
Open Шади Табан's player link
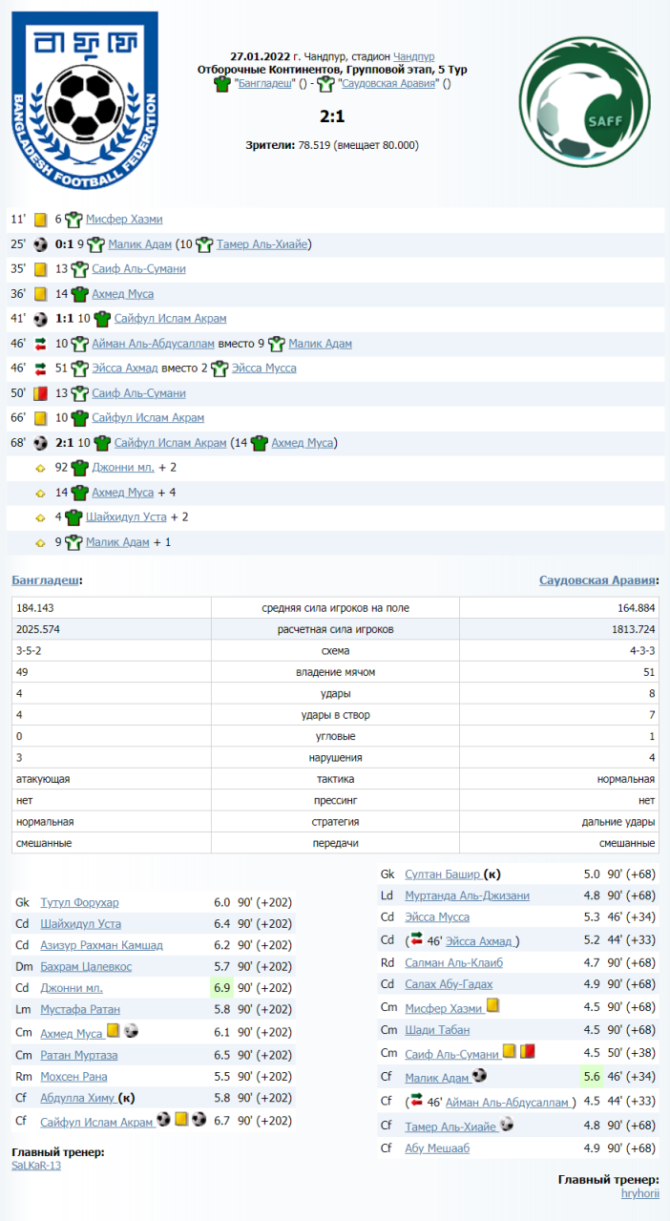click(x=437, y=1029)
